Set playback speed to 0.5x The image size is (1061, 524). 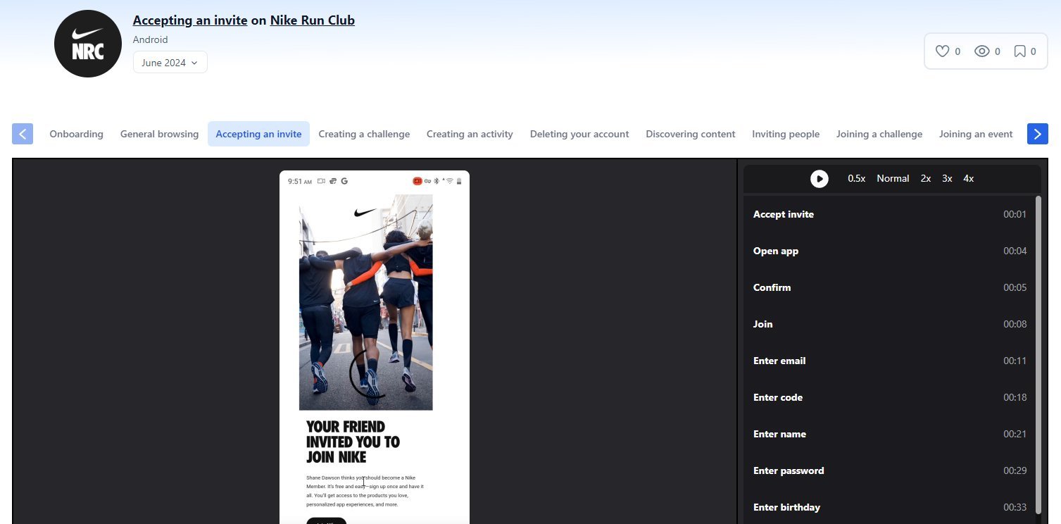(x=856, y=179)
